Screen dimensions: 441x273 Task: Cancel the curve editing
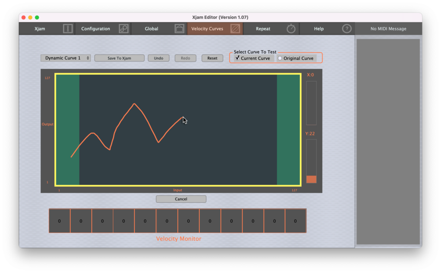[181, 199]
